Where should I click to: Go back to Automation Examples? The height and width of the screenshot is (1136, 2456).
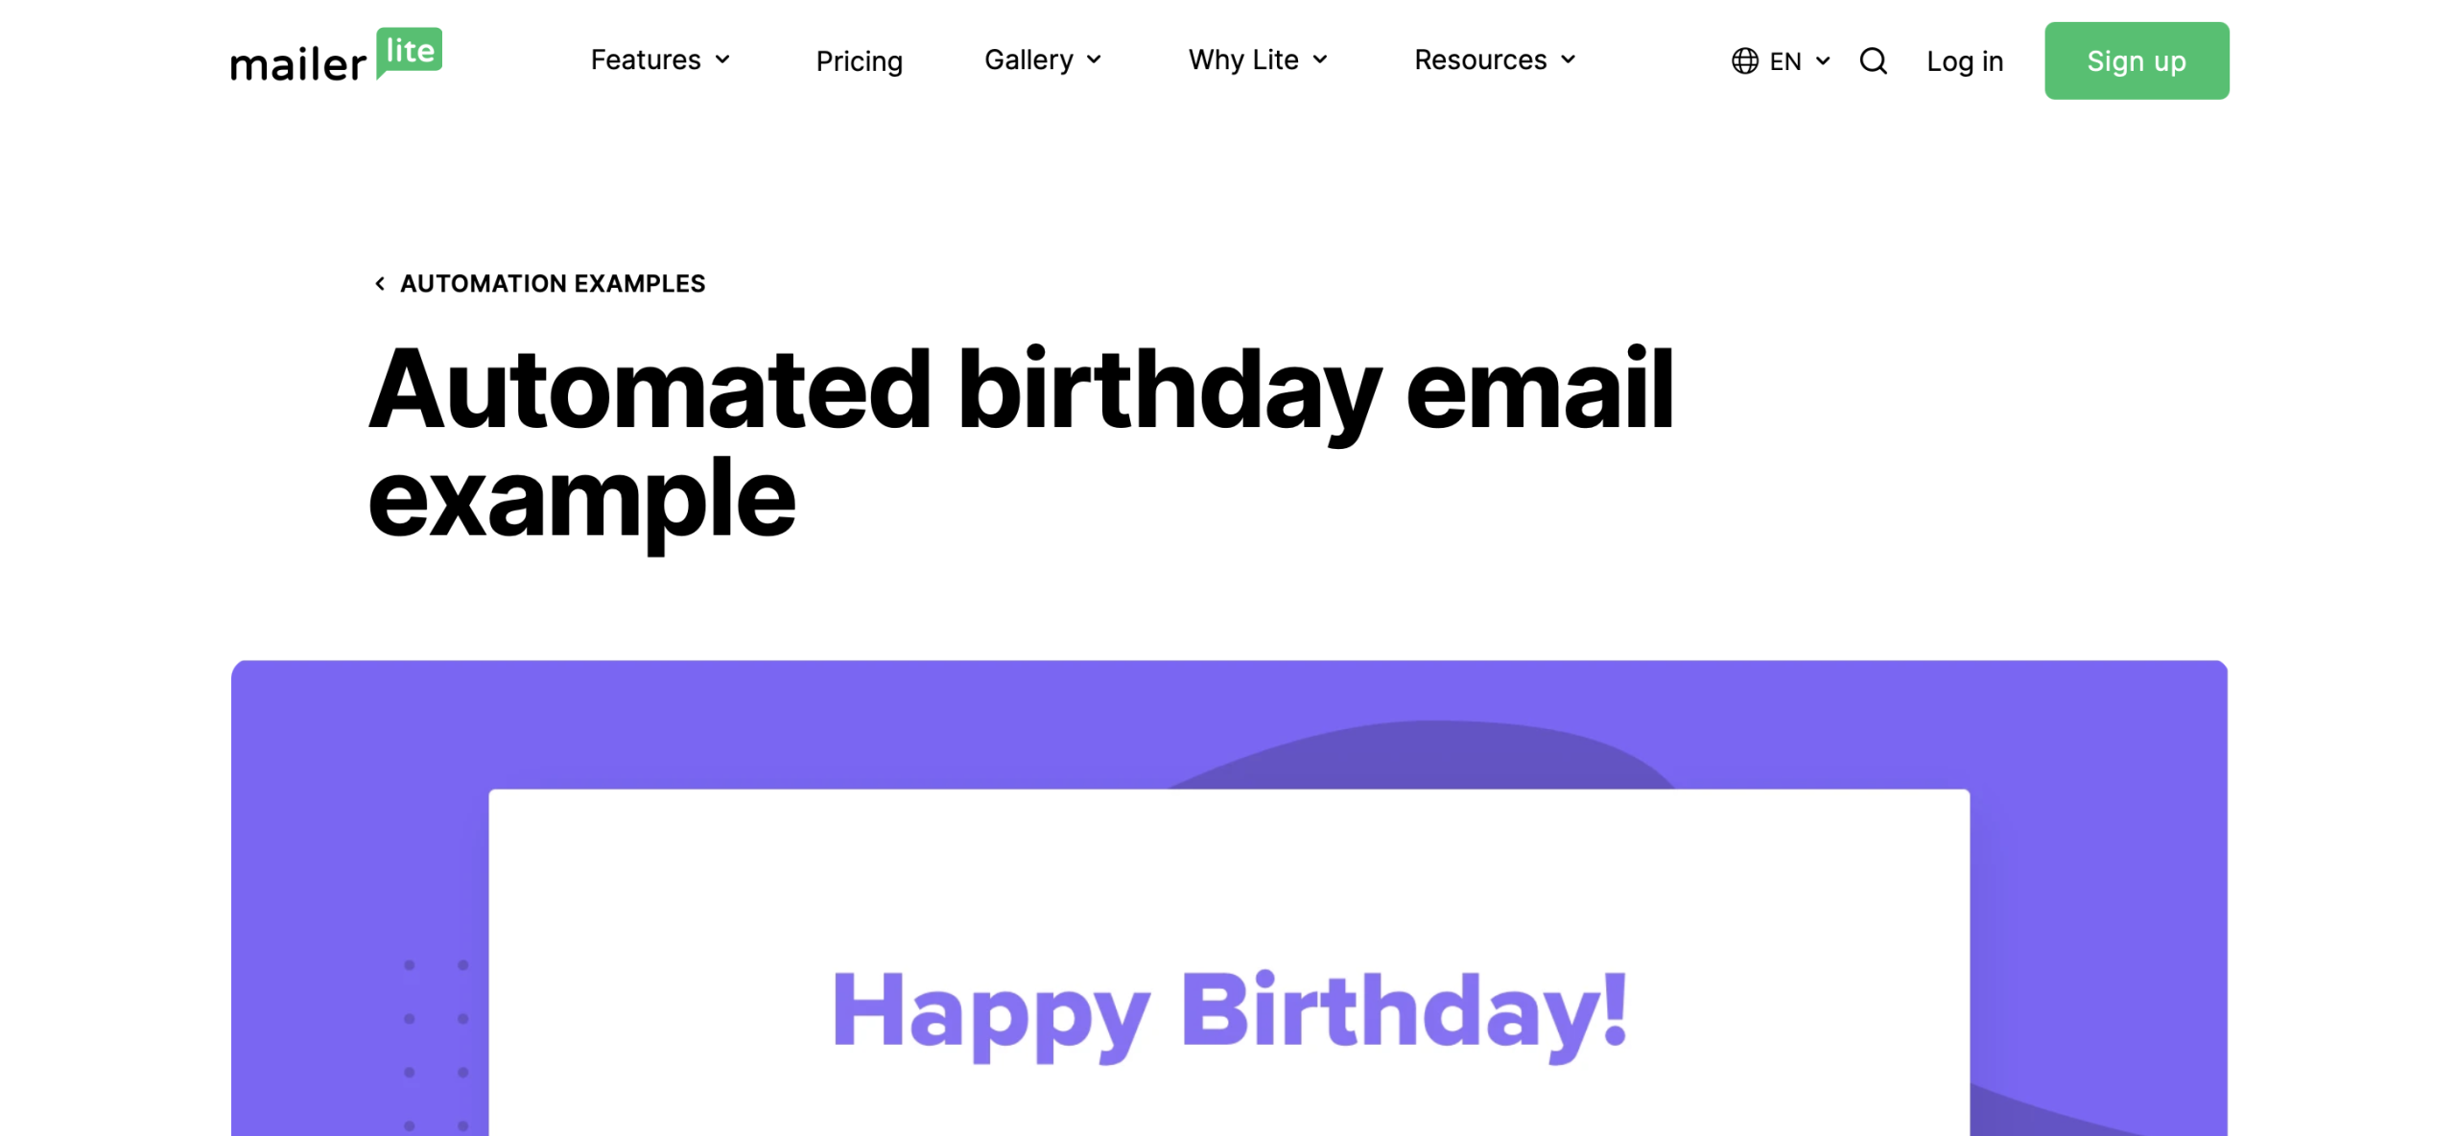click(x=552, y=284)
